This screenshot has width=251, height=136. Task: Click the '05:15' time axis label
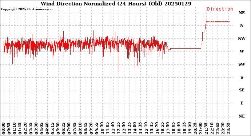coord(53,129)
